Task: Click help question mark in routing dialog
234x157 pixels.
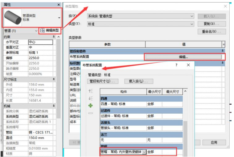Action: click(x=176, y=65)
